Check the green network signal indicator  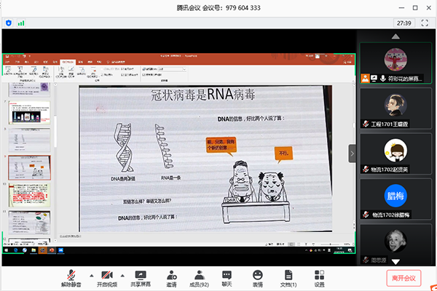21,23
